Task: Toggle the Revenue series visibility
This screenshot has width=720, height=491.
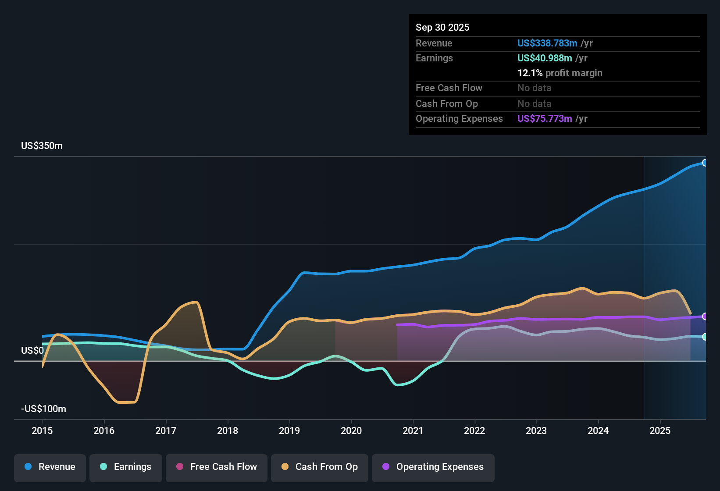Action: pos(50,467)
